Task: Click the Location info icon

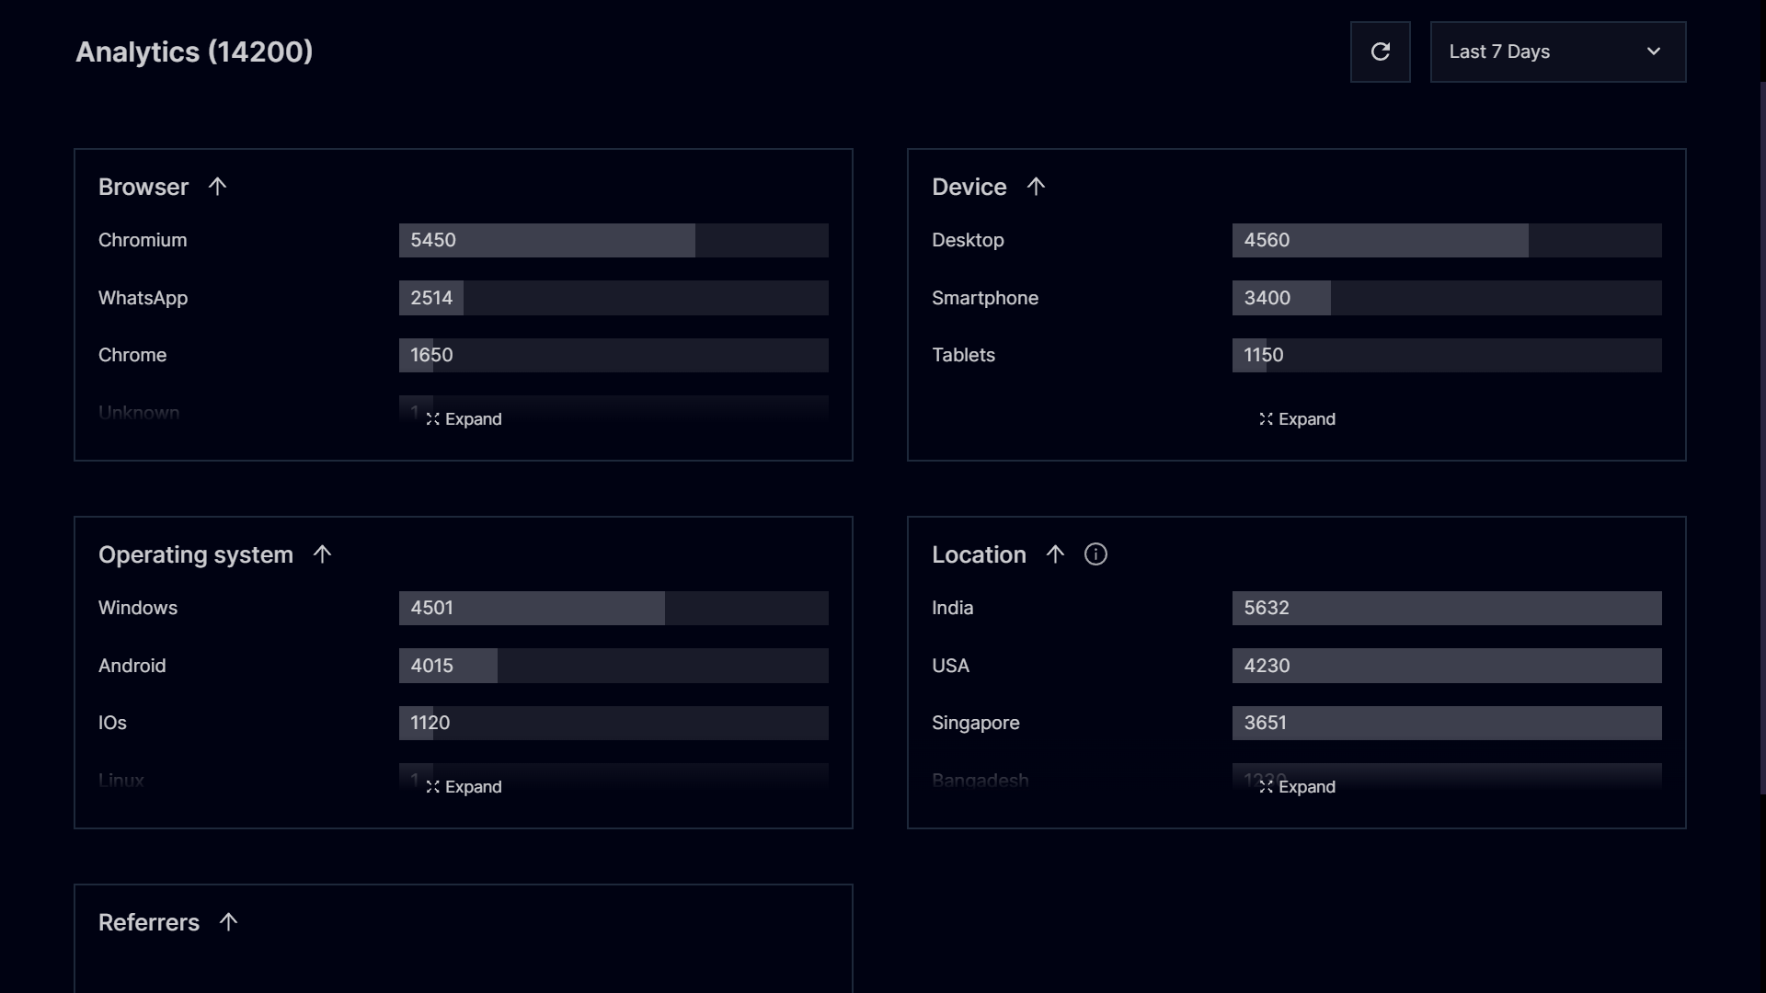Action: click(x=1095, y=554)
